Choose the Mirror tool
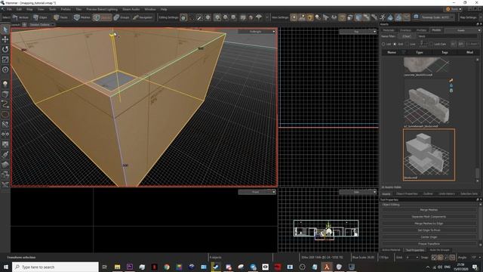483x272 pixels. [x=5, y=134]
